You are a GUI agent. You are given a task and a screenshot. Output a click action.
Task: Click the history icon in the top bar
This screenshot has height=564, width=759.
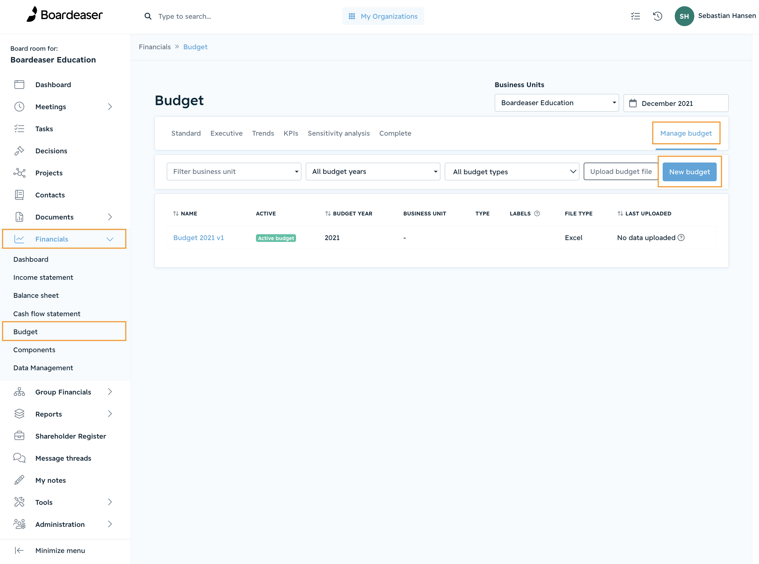[658, 16]
